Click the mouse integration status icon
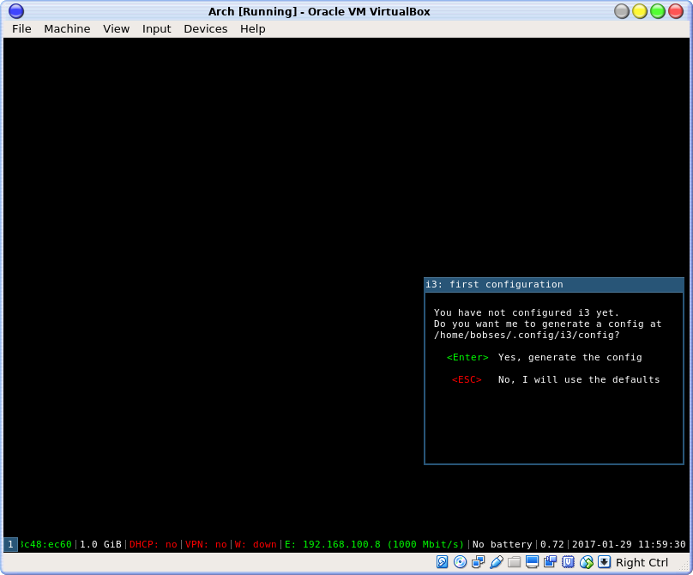 pyautogui.click(x=586, y=562)
